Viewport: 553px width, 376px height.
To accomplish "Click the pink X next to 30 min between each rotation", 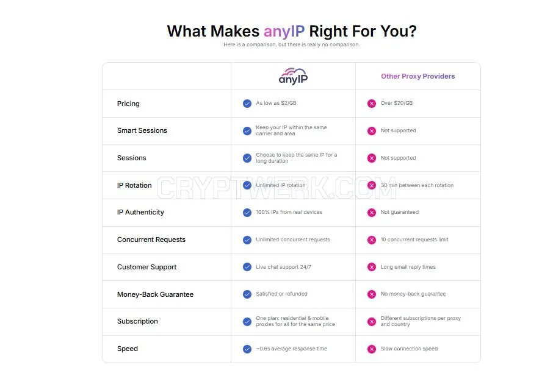I will point(372,185).
